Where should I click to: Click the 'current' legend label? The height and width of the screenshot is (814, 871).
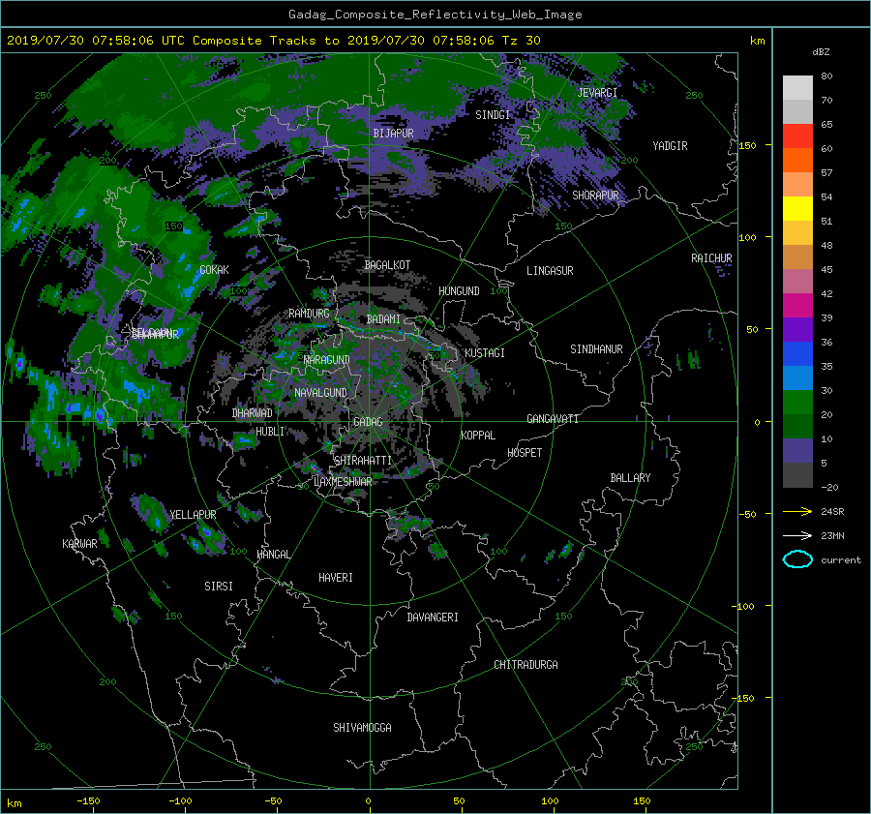[841, 560]
